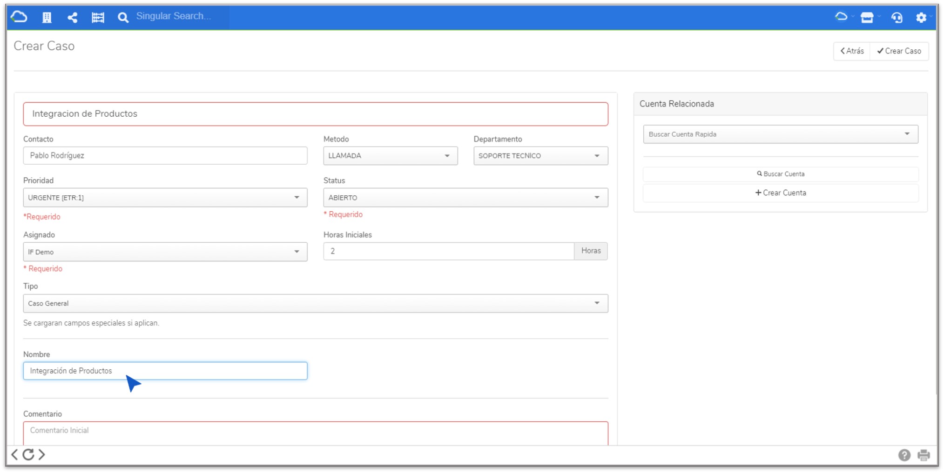Screen dimensions: 944x473
Task: Open the cloud menu on the top right
Action: click(842, 17)
